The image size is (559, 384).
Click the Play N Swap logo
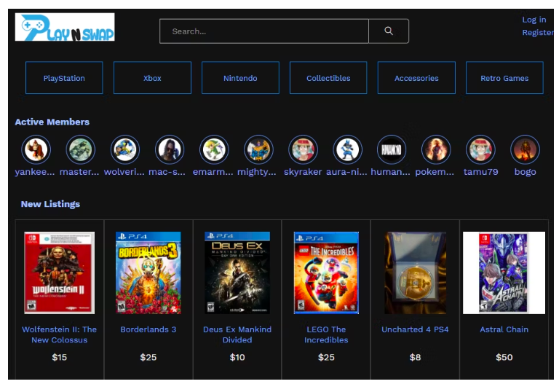coord(65,27)
